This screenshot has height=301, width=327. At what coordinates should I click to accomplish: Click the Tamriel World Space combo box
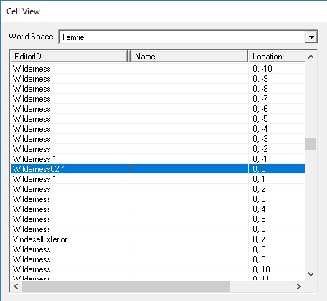point(188,37)
